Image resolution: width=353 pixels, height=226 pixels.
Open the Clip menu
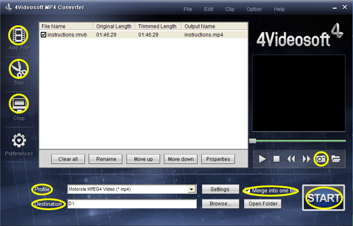coord(229,9)
